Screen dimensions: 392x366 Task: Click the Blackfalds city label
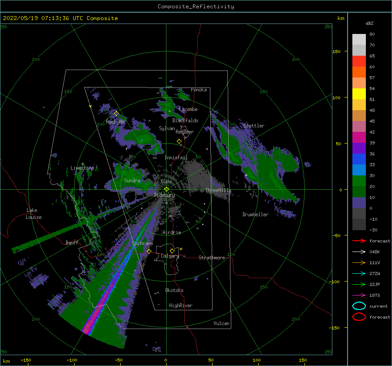click(185, 121)
